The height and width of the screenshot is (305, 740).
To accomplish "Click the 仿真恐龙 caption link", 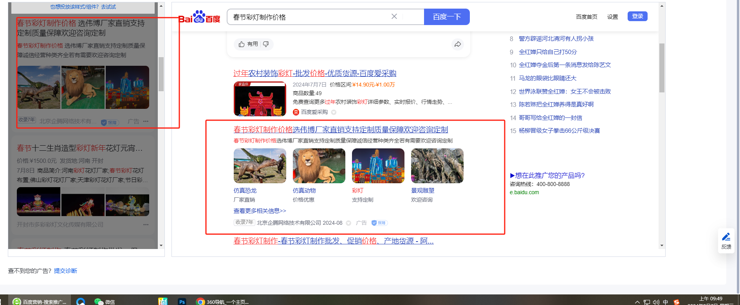I will (245, 191).
